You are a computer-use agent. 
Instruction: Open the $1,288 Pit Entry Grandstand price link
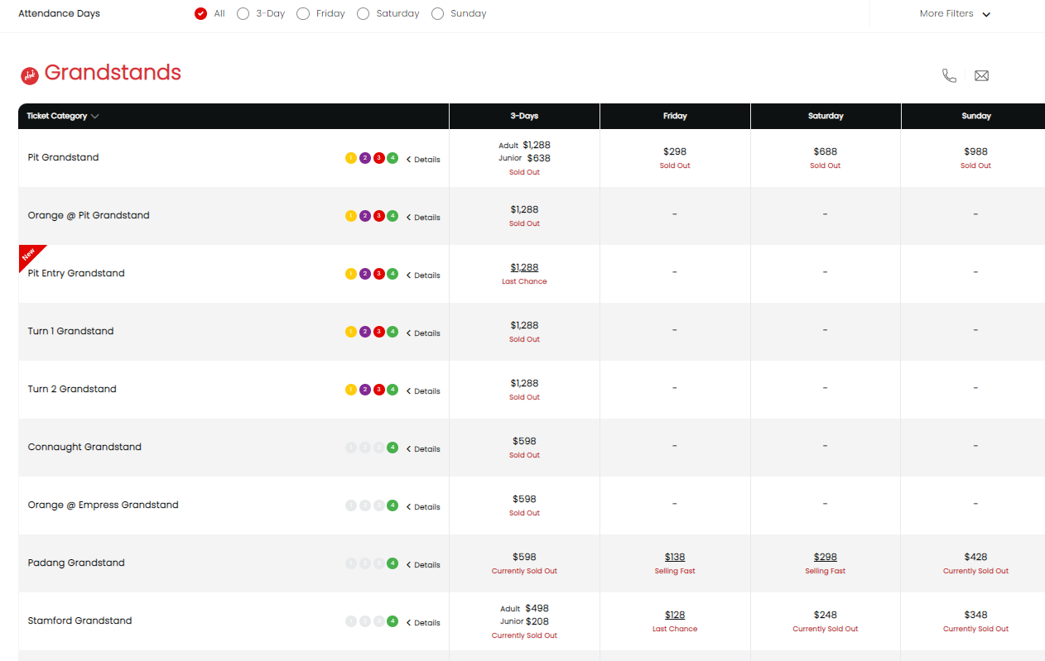[x=524, y=267]
